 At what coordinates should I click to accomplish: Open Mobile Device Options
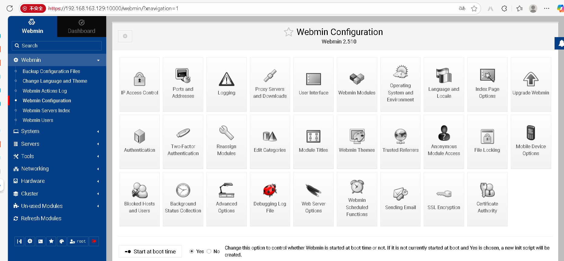coord(531,142)
